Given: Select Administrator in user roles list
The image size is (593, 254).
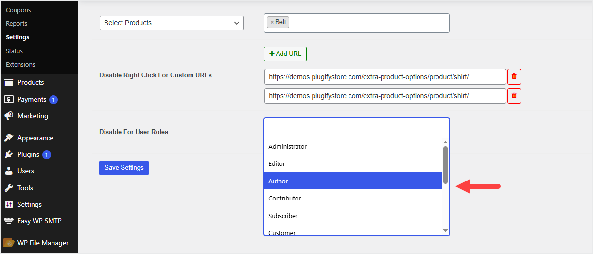Looking at the screenshot, I should (288, 146).
